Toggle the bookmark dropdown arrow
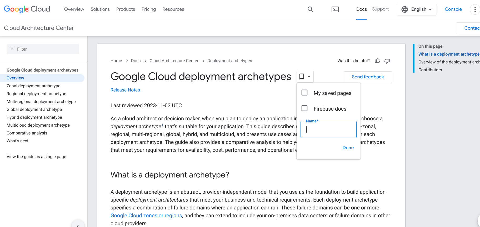Viewport: 480px width, 227px height. coord(309,77)
